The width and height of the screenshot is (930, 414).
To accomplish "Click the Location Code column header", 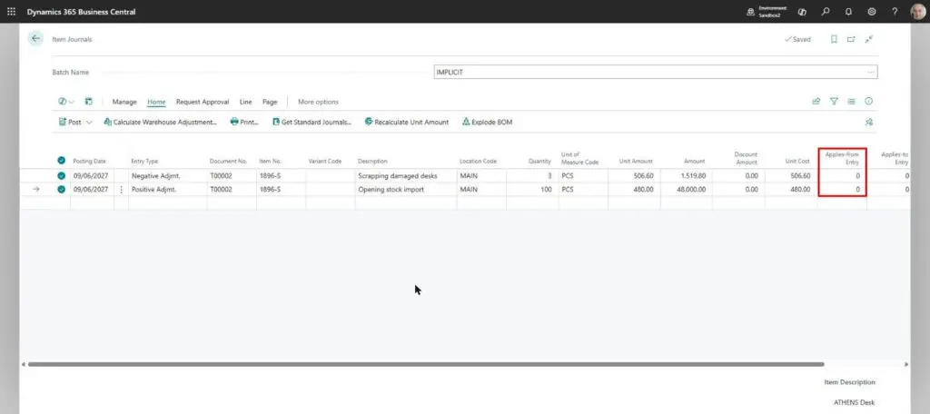I will click(x=478, y=162).
